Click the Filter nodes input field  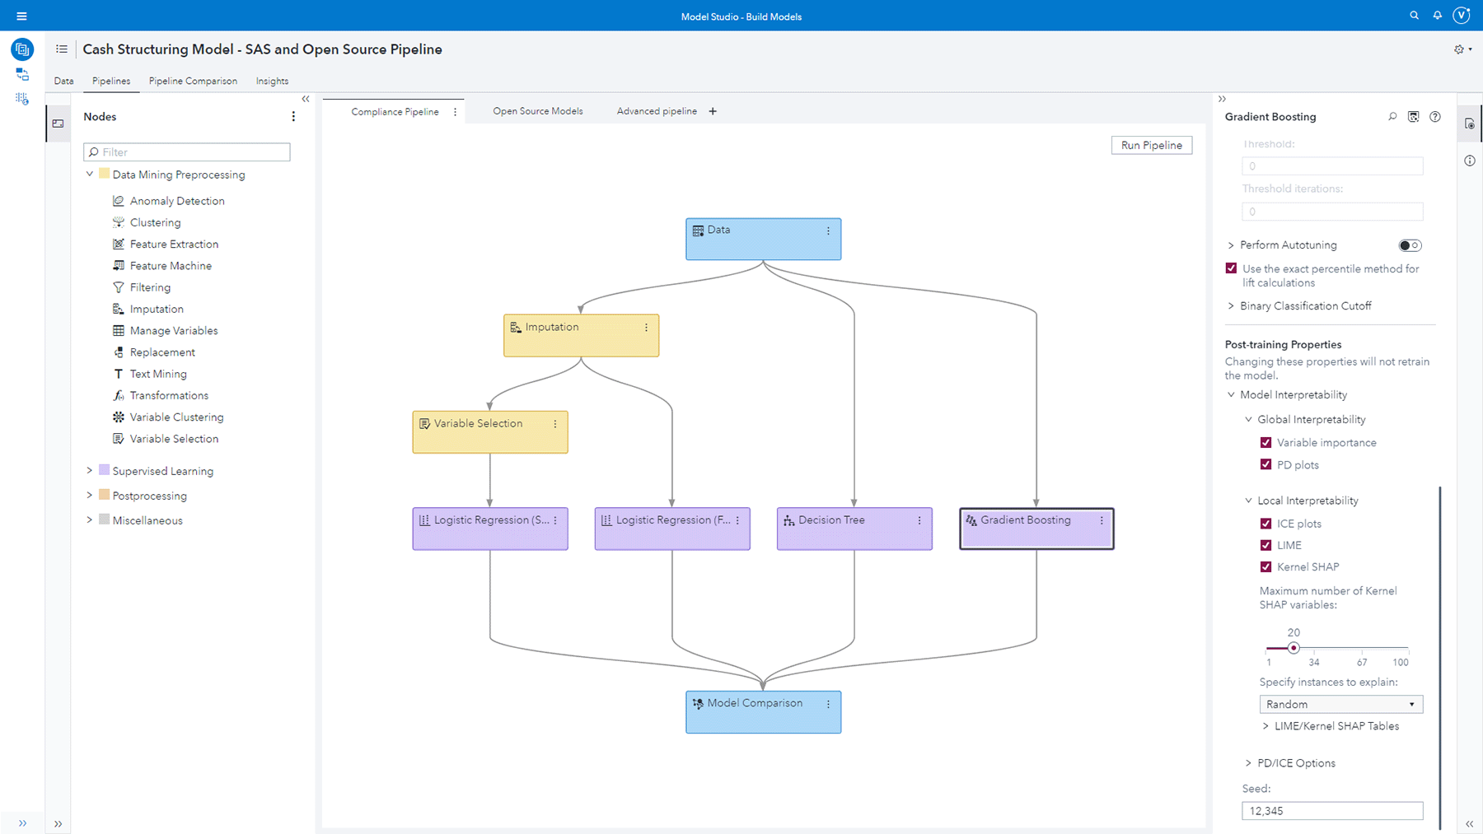[x=187, y=152]
